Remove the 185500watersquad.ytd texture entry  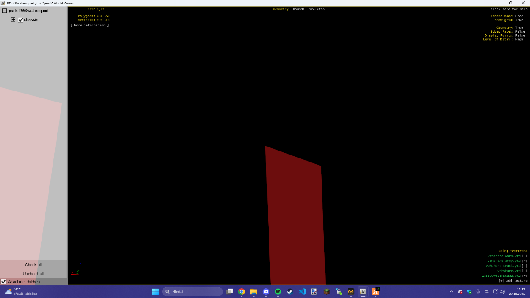pyautogui.click(x=525, y=275)
